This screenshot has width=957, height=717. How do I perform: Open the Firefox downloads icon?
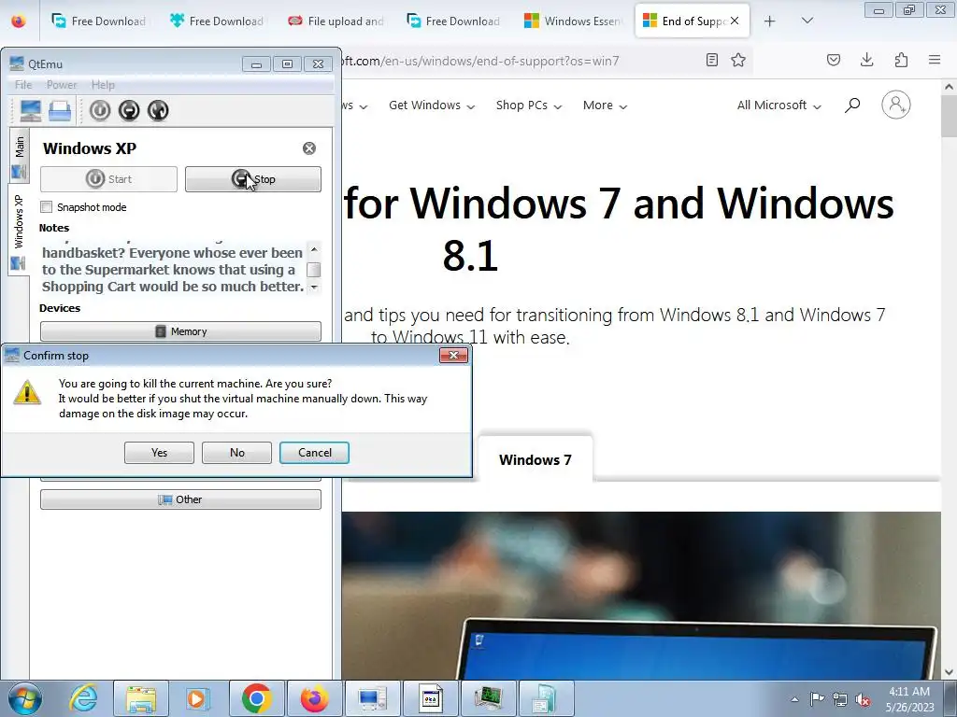tap(866, 60)
